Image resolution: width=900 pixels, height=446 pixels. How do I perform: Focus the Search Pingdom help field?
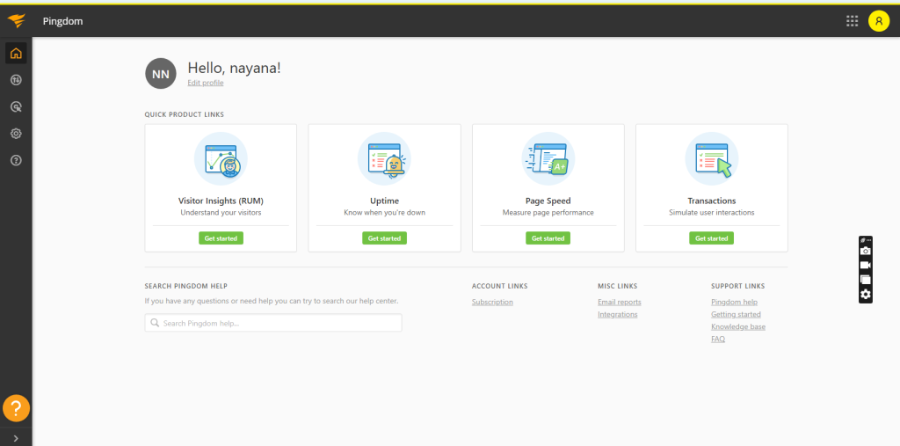point(273,323)
